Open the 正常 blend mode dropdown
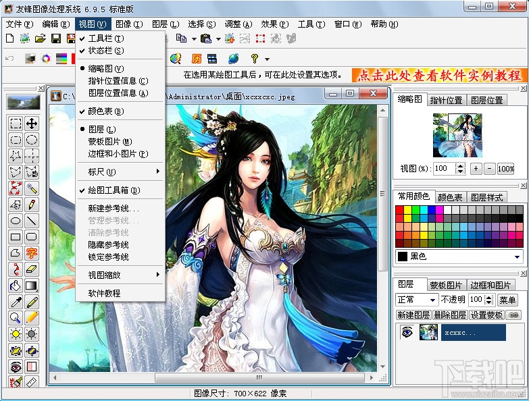This screenshot has height=401, width=529. coord(432,300)
